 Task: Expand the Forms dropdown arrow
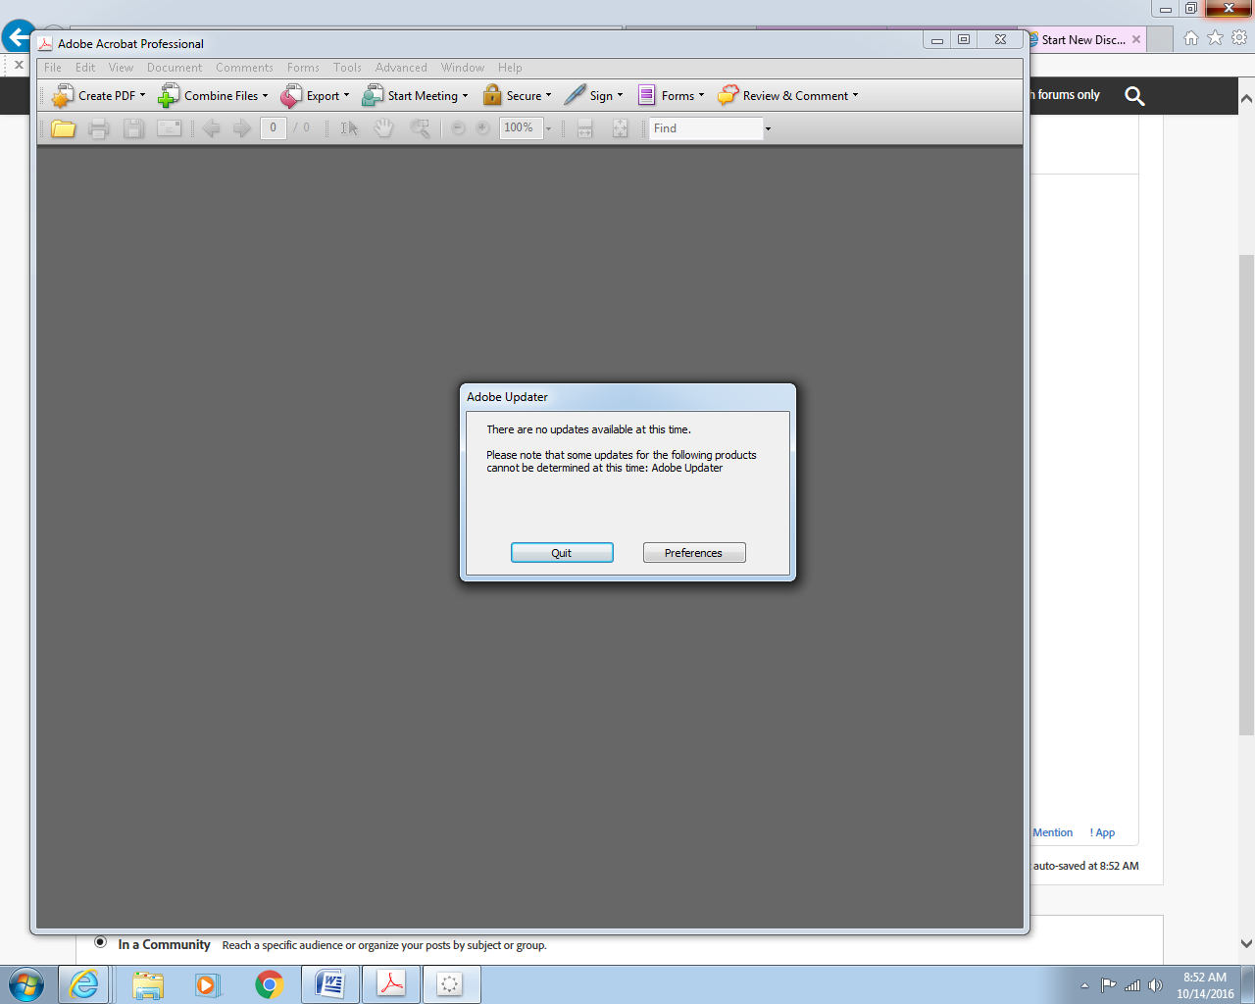[x=701, y=95]
